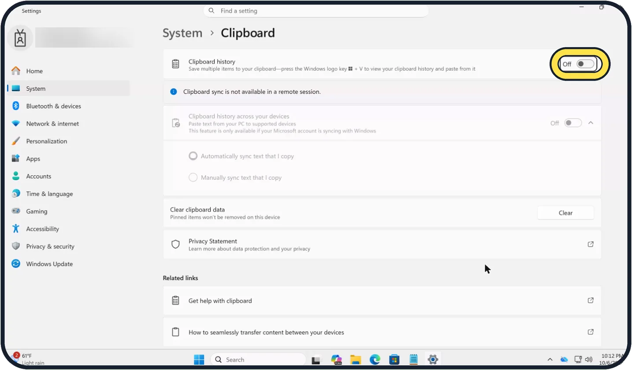Open Notepad from the taskbar
Screen dimensions: 632x370
coord(413,359)
